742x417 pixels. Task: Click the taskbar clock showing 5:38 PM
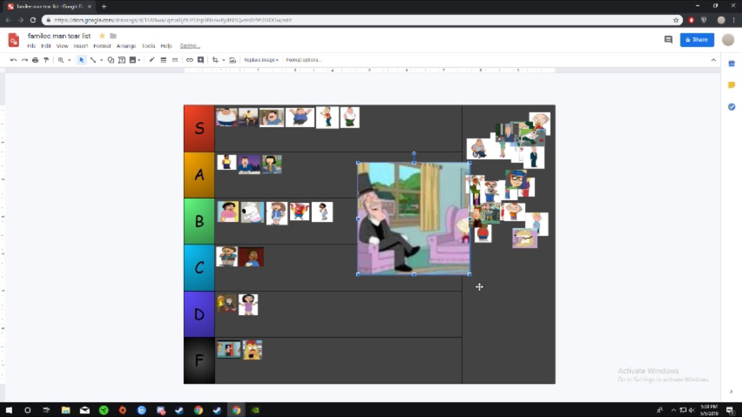point(709,410)
